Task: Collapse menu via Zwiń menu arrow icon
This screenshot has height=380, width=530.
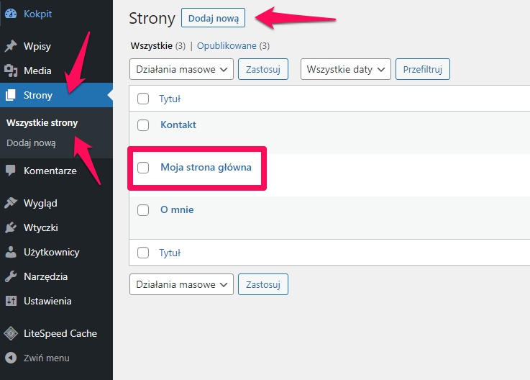Action: click(x=11, y=358)
